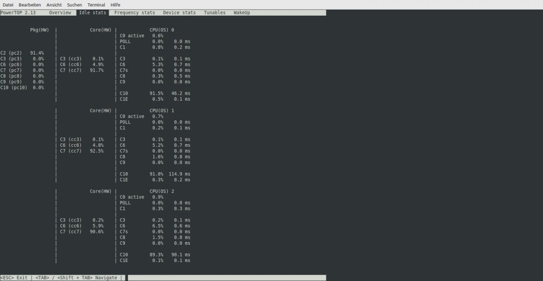The height and width of the screenshot is (281, 543).
Task: Click C1 0.8% 0.2 ms row
Action: coord(155,47)
